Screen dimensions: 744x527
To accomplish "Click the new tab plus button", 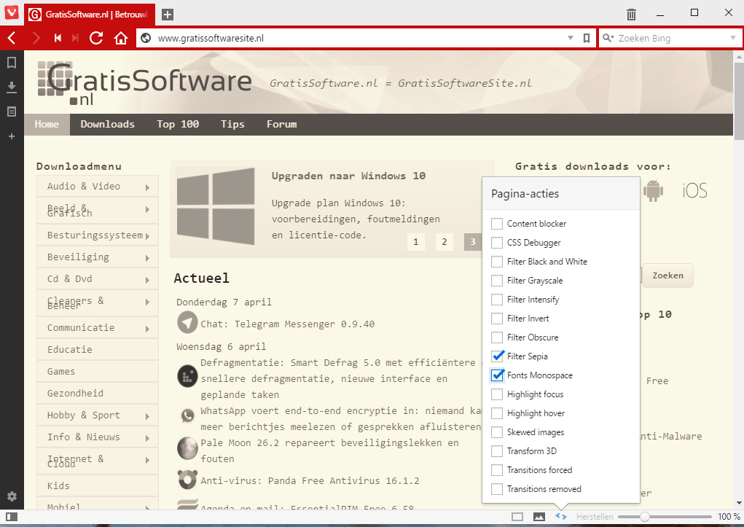I will (x=168, y=15).
